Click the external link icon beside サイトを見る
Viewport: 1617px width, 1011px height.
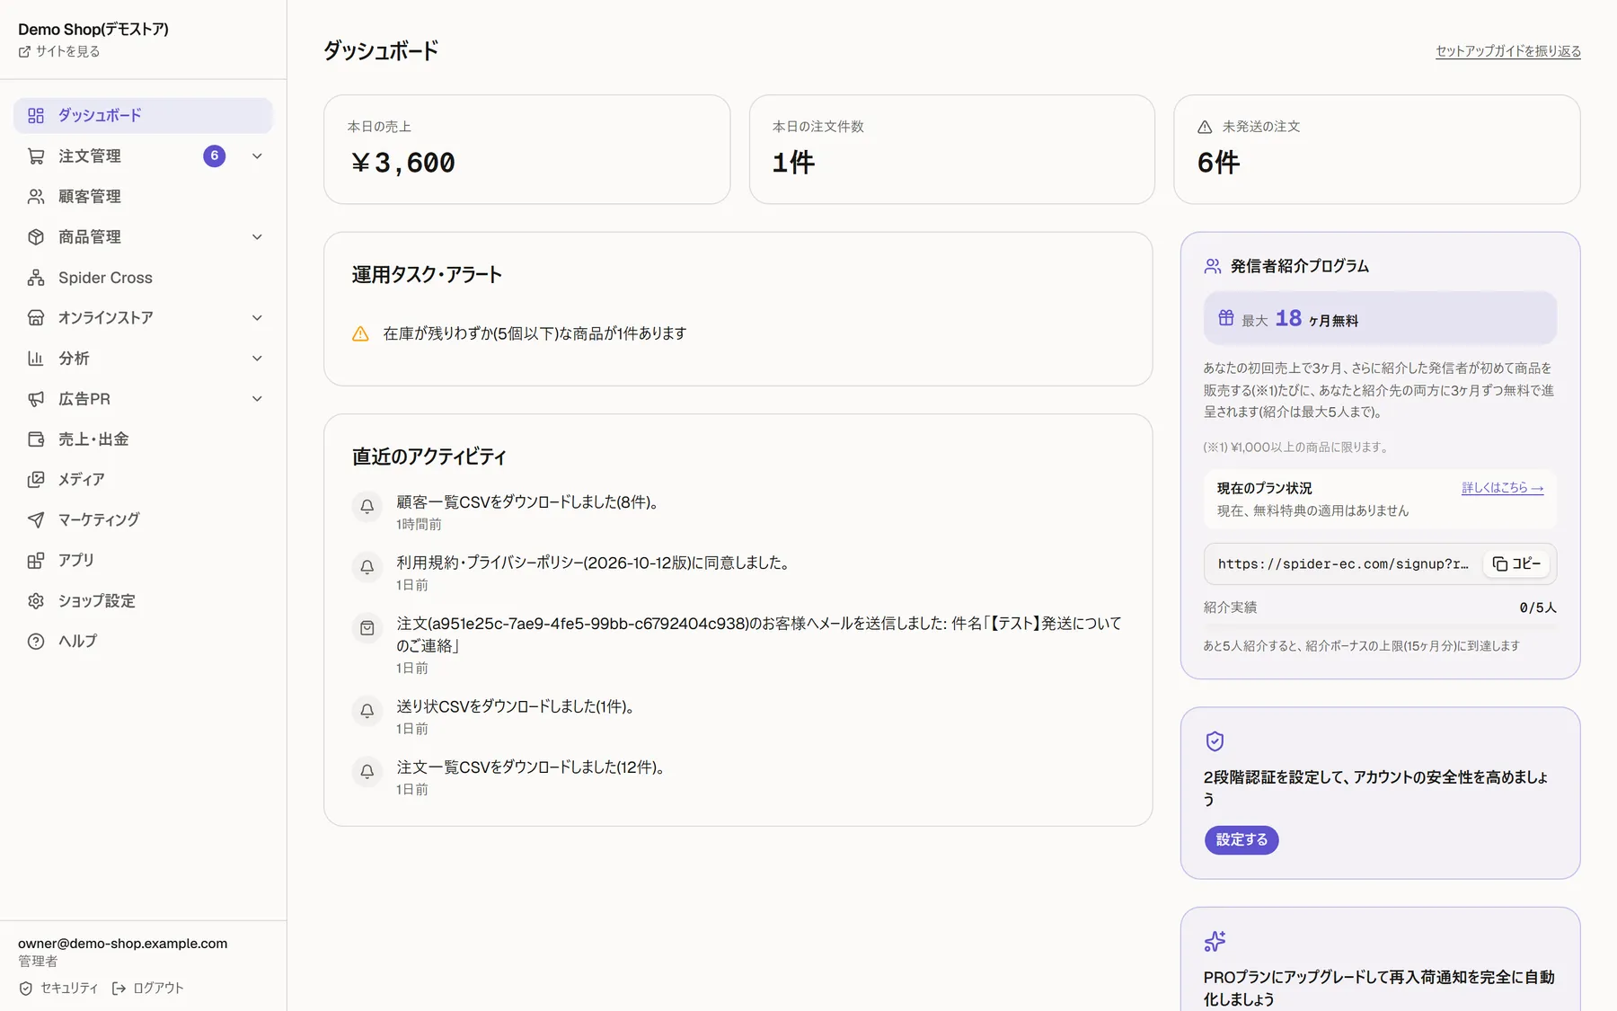tap(24, 52)
